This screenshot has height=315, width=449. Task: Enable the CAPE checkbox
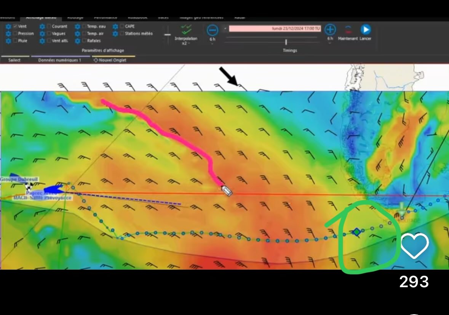click(x=122, y=26)
